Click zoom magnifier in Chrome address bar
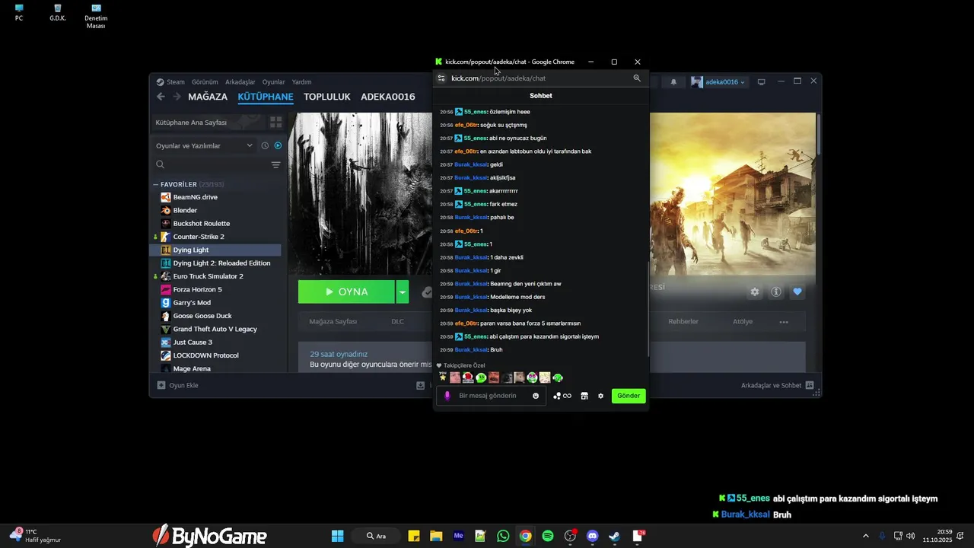This screenshot has height=548, width=974. [637, 78]
